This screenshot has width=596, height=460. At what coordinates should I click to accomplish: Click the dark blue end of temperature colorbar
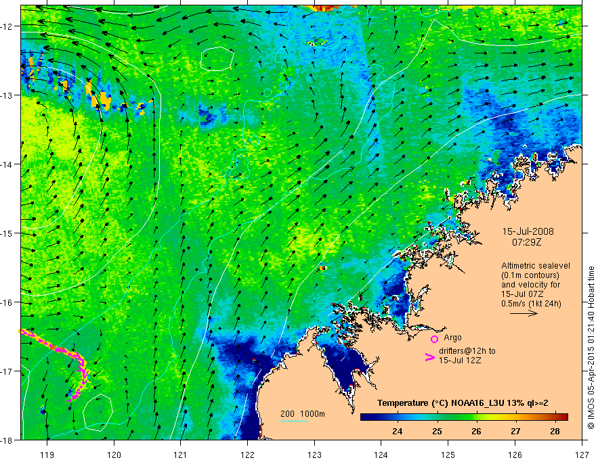(x=367, y=417)
